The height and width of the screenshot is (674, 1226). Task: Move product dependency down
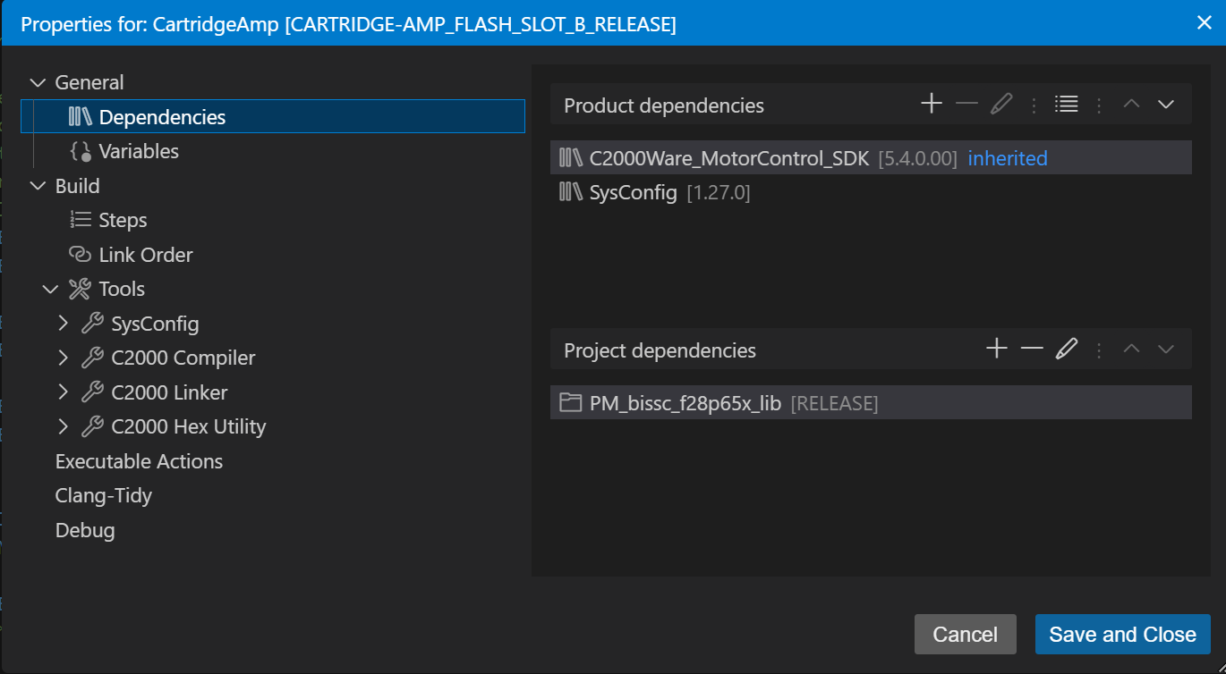pos(1165,104)
